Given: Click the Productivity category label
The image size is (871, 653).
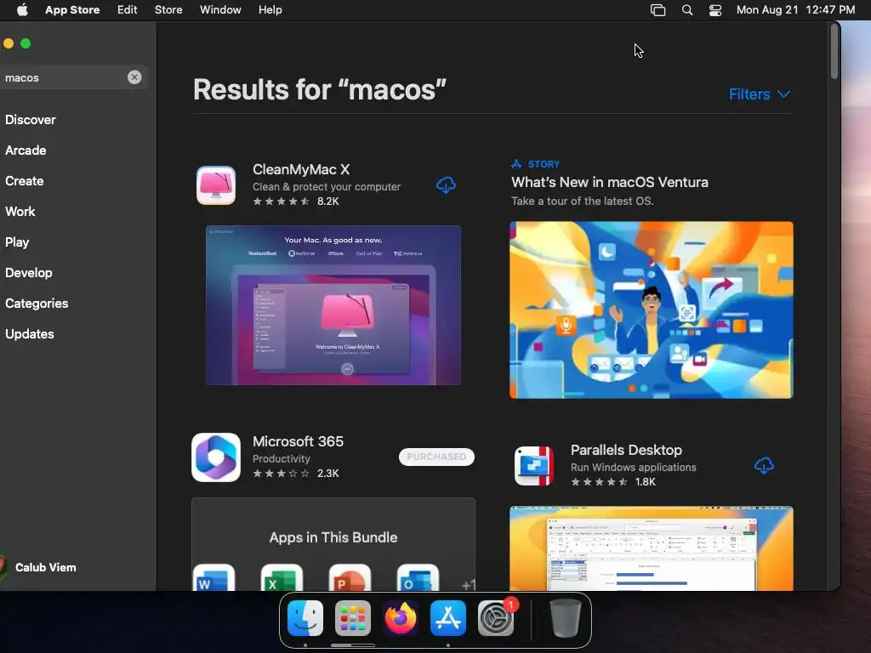Looking at the screenshot, I should click(281, 458).
